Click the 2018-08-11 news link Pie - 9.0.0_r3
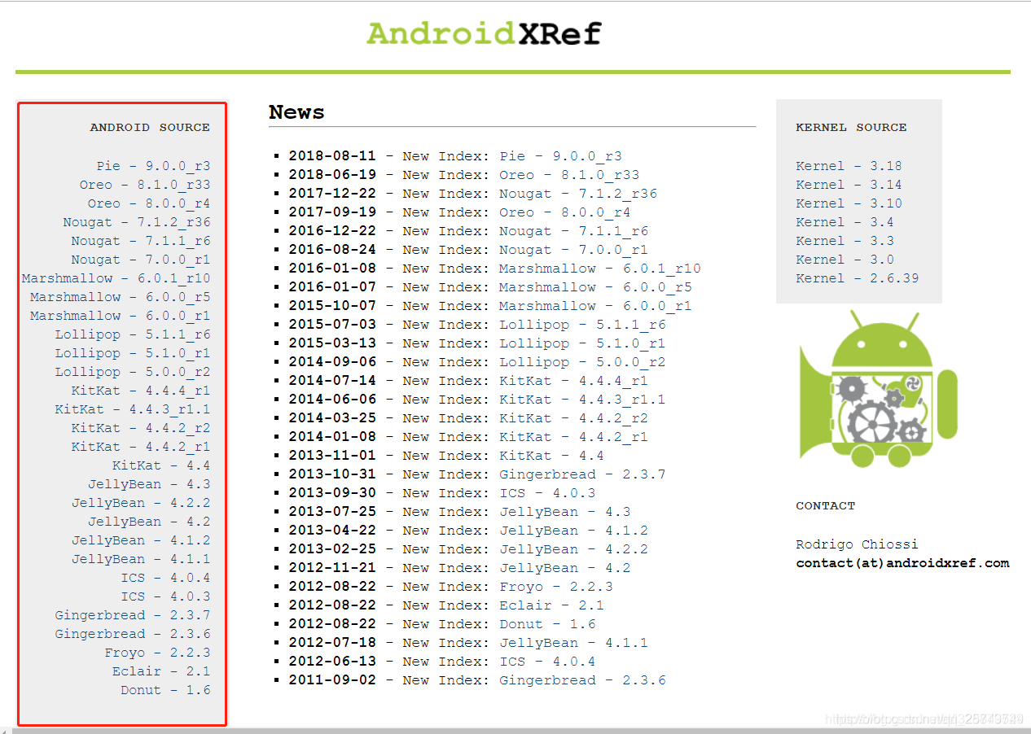The image size is (1031, 734). (560, 156)
